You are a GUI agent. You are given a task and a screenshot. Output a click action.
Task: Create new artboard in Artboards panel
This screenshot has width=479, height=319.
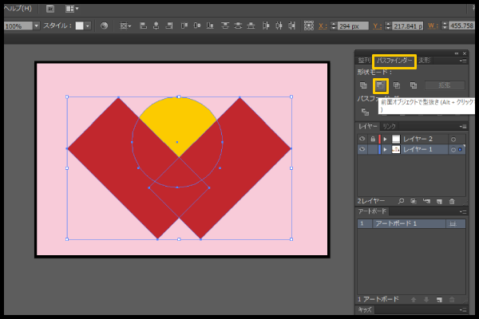tap(439, 298)
